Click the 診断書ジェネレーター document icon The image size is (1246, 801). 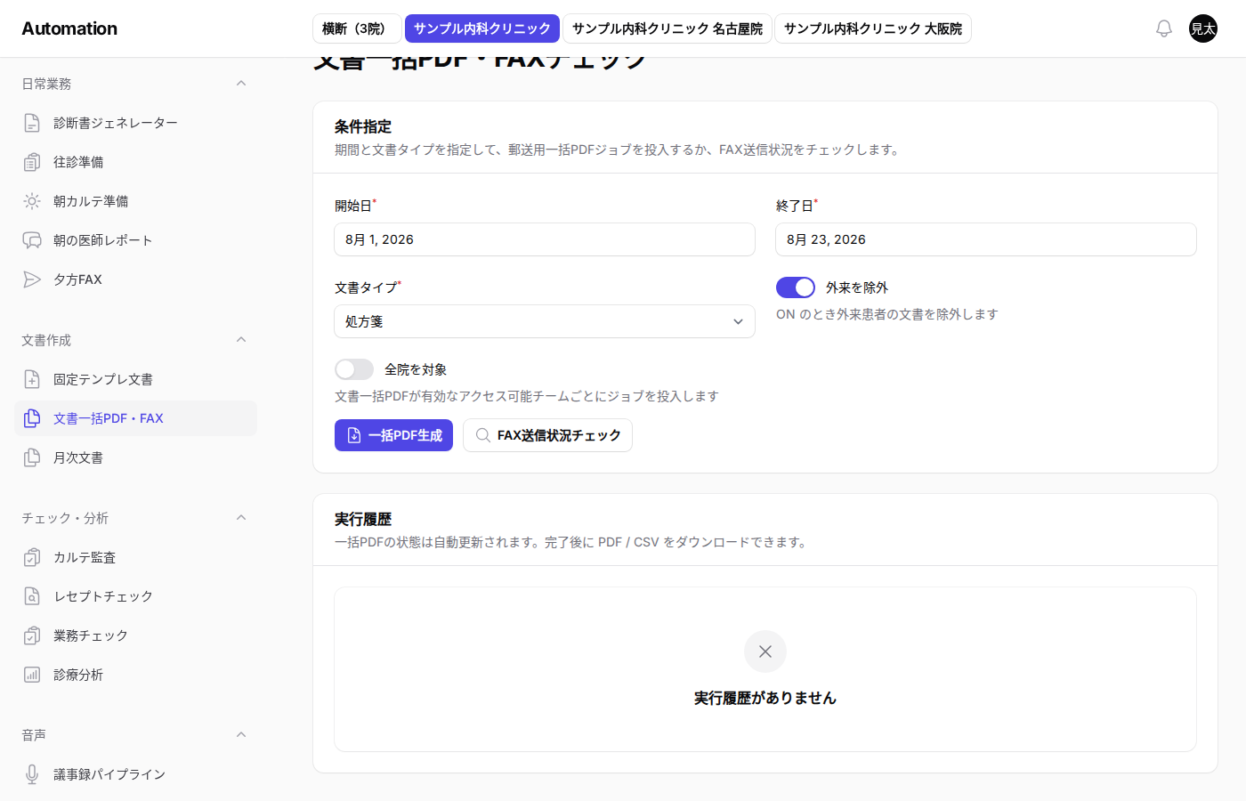(32, 123)
